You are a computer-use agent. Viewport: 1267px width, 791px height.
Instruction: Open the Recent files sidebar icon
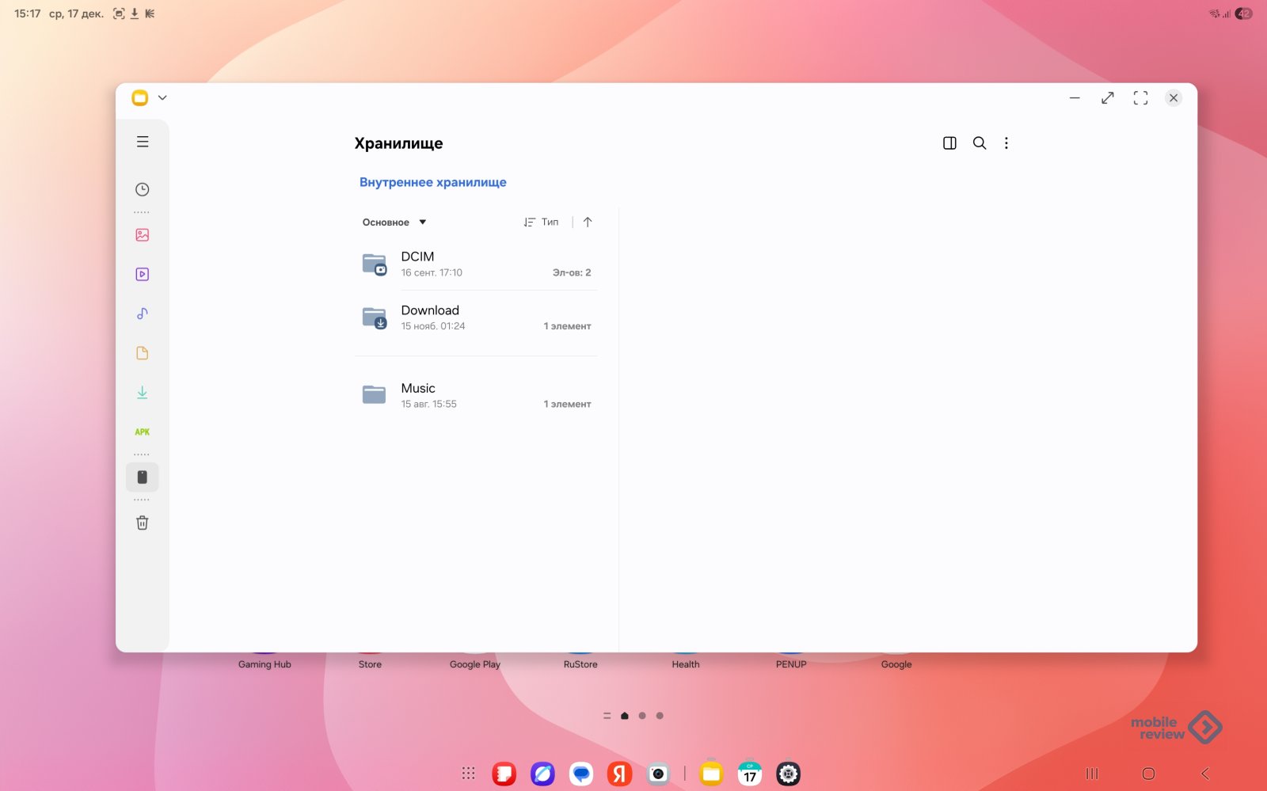[143, 189]
